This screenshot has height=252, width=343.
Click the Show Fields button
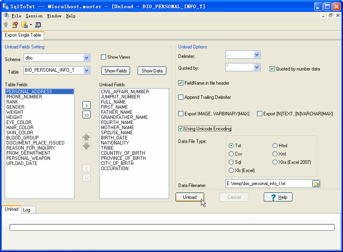tap(116, 71)
